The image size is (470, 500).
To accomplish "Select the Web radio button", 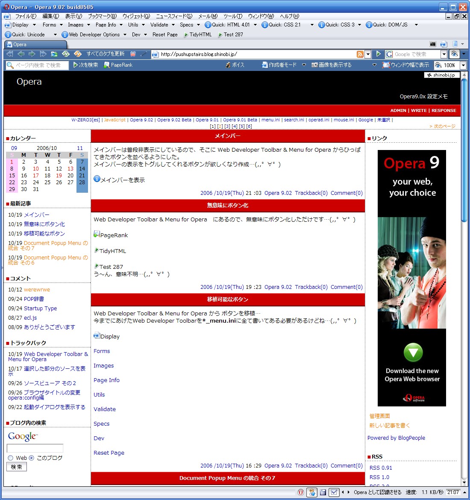I will click(11, 458).
